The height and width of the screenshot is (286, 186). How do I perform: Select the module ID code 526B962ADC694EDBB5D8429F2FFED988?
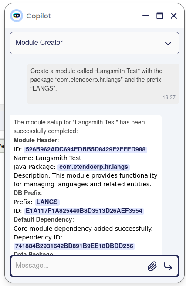pos(85,149)
